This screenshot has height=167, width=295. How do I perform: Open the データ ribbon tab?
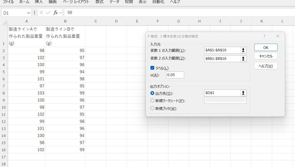114,2
